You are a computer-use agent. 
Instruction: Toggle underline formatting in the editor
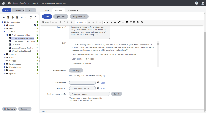point(68,22)
